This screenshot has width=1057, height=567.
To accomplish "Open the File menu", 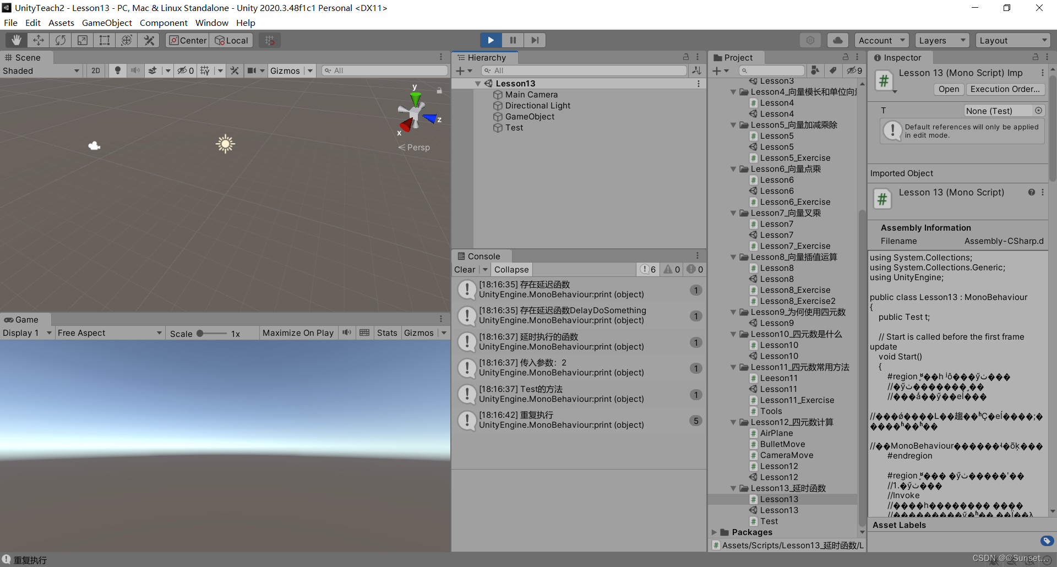I will point(10,23).
